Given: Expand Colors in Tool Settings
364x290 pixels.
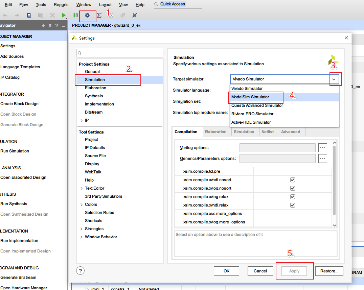Looking at the screenshot, I should [81, 204].
